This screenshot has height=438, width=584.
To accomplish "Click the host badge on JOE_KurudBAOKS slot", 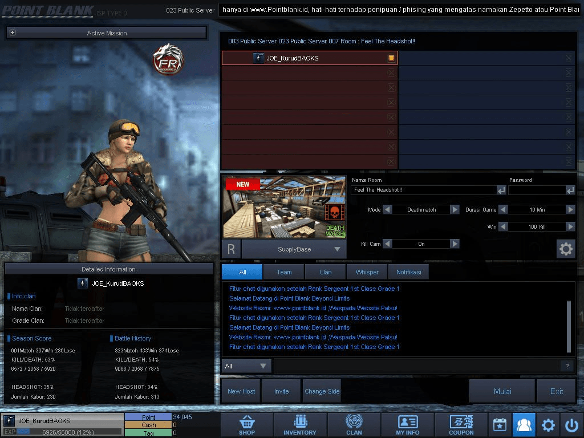I will pyautogui.click(x=391, y=58).
